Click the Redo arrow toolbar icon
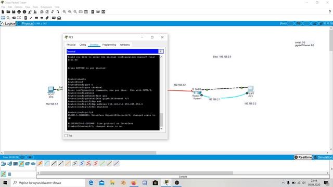This screenshot has height=187, width=333. (x=58, y=12)
